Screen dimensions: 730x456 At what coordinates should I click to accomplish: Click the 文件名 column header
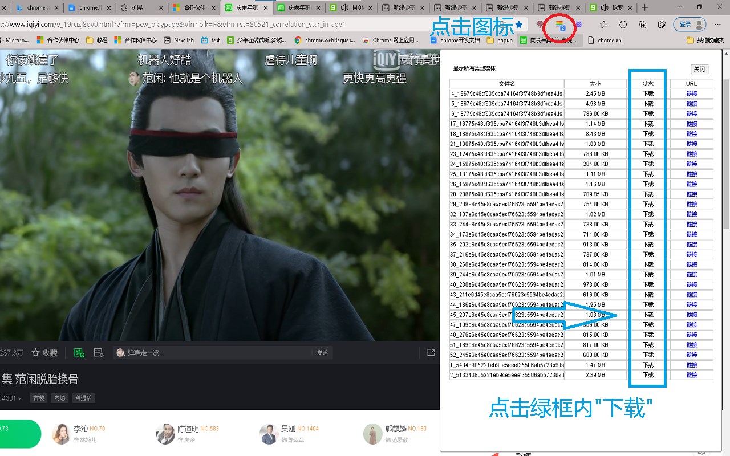point(507,83)
